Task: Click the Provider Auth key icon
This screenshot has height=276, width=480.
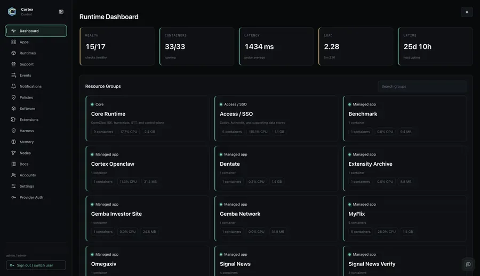Action: (x=13, y=197)
